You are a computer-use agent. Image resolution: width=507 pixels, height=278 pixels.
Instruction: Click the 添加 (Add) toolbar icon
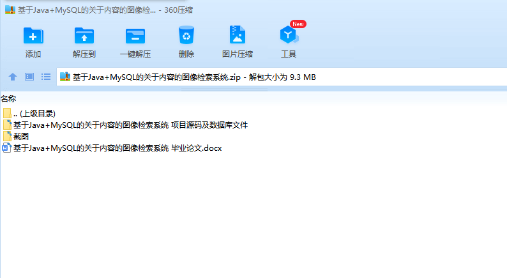click(33, 35)
